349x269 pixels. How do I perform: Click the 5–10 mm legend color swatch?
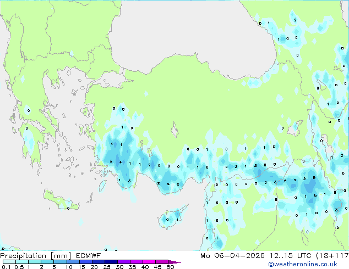60,262
